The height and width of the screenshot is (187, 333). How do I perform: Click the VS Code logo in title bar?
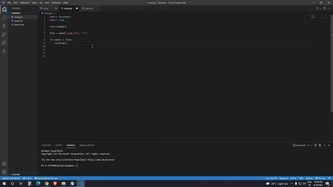(3, 3)
